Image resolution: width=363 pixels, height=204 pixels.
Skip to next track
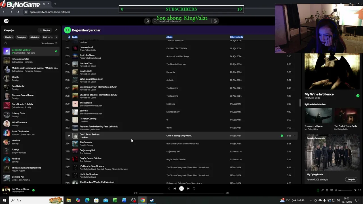pos(188,188)
